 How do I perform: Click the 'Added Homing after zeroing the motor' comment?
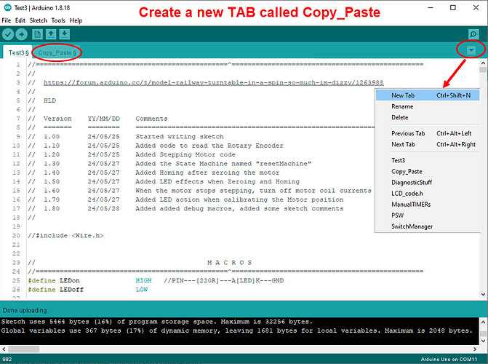pos(207,173)
